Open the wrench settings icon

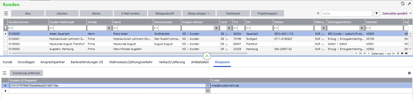click(409, 4)
